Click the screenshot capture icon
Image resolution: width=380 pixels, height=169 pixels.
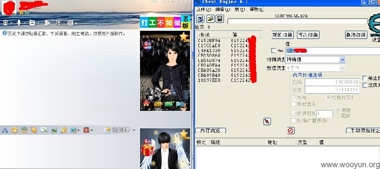(x=73, y=130)
